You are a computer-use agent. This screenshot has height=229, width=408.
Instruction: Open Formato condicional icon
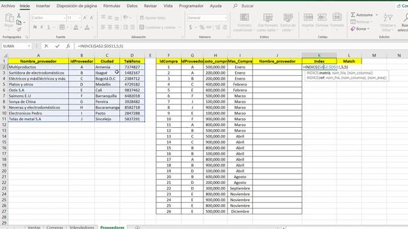tap(244, 18)
